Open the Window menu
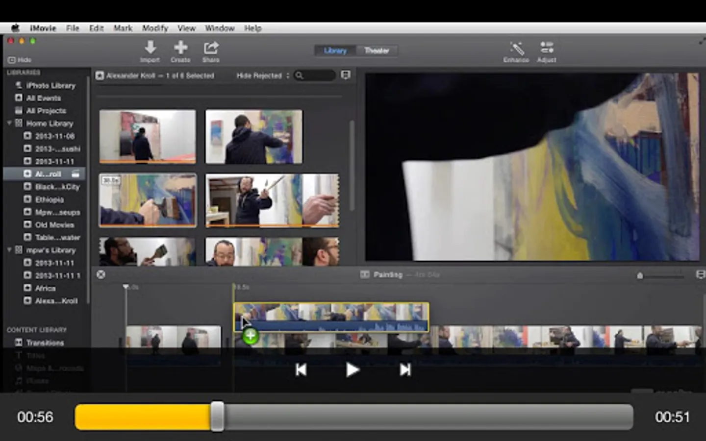This screenshot has width=706, height=441. pyautogui.click(x=220, y=28)
